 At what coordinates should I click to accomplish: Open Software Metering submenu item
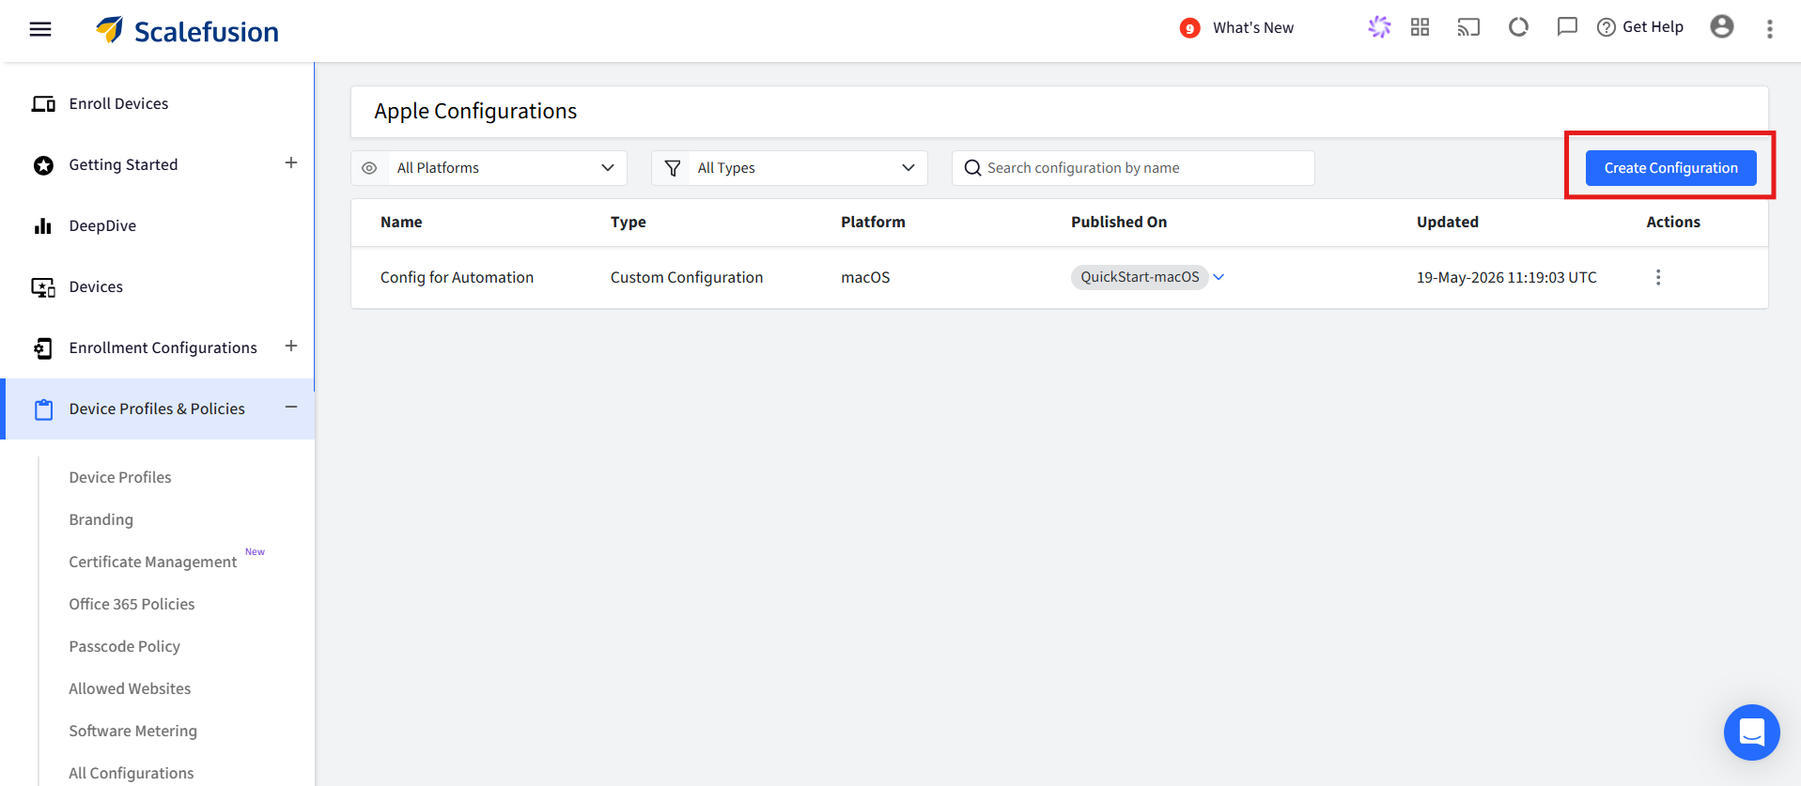click(132, 731)
